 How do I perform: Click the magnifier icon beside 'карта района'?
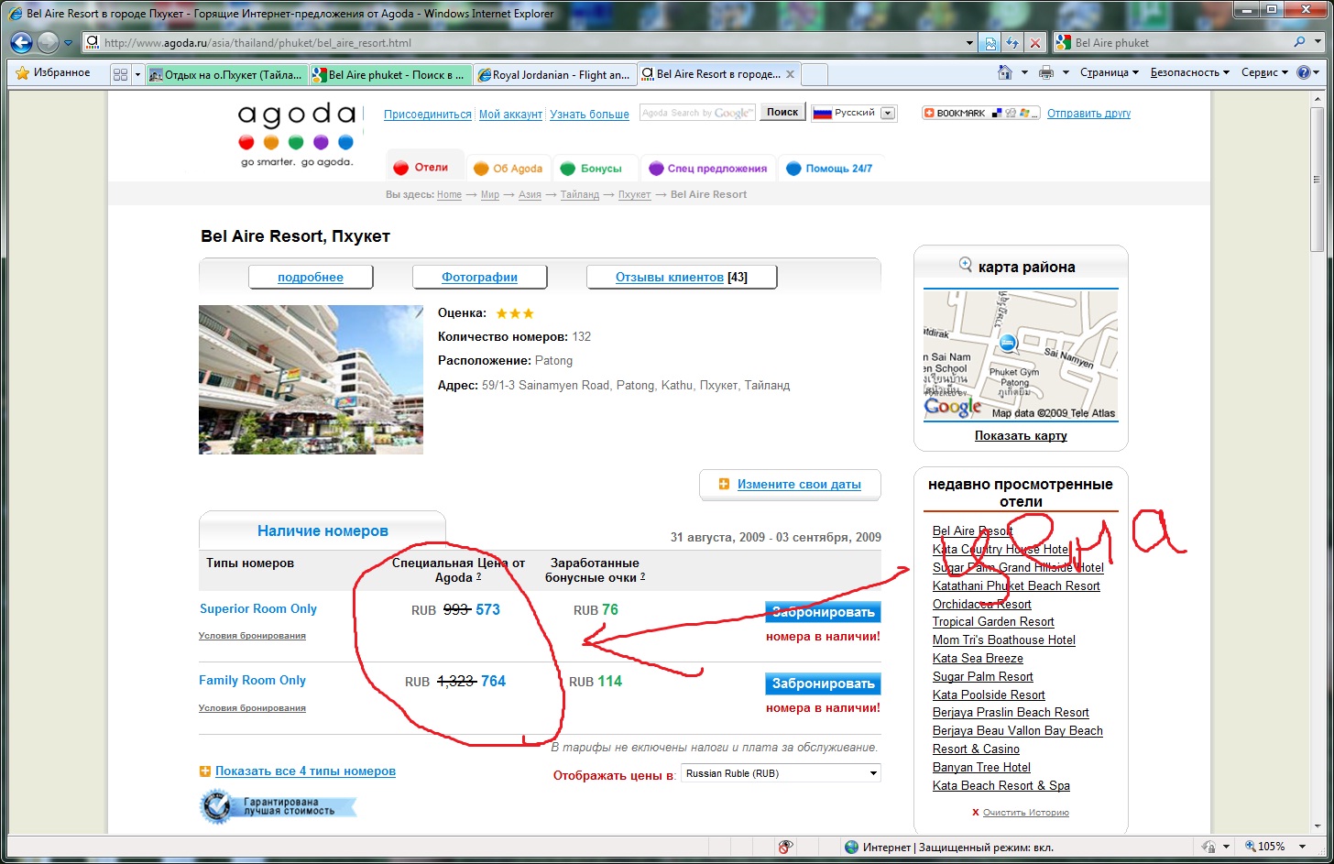click(x=965, y=265)
